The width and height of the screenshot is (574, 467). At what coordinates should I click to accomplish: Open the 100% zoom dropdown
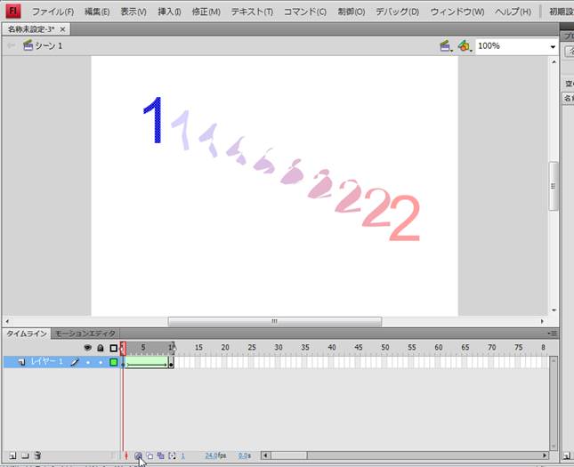click(x=552, y=46)
